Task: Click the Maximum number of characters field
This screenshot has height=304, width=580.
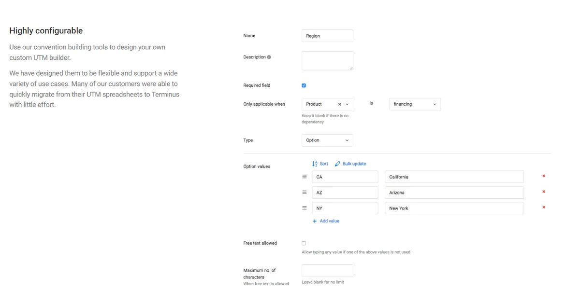Action: point(327,270)
